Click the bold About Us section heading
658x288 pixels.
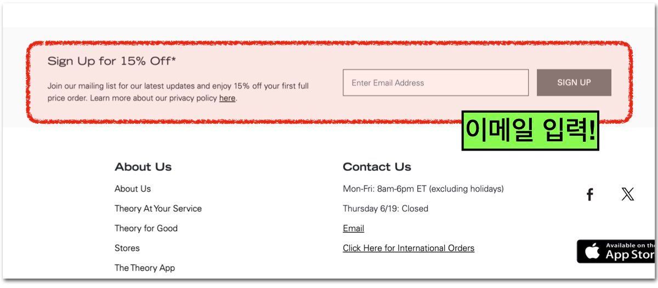(x=143, y=167)
